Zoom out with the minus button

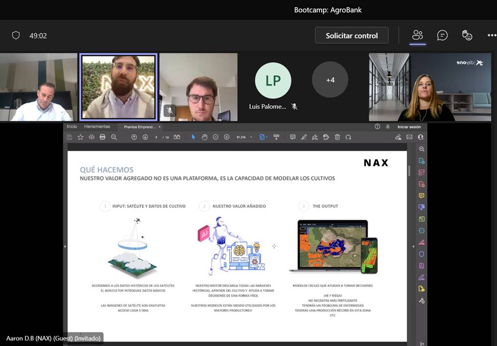tap(215, 137)
